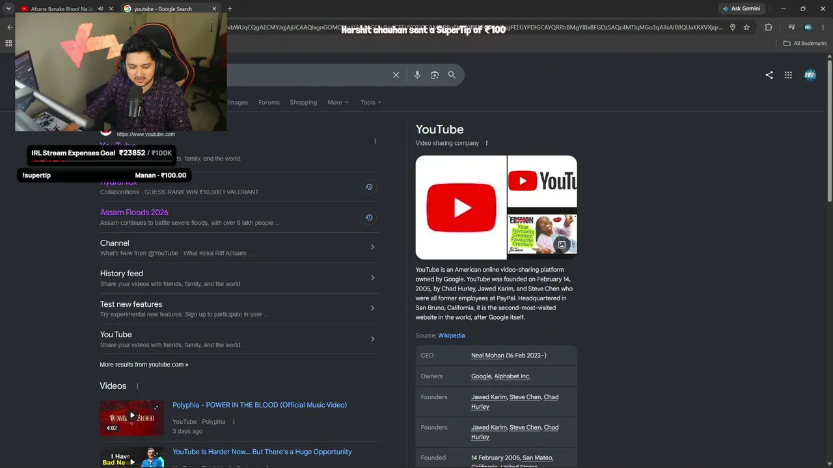Open the Google owner link
The width and height of the screenshot is (833, 468).
tap(481, 376)
